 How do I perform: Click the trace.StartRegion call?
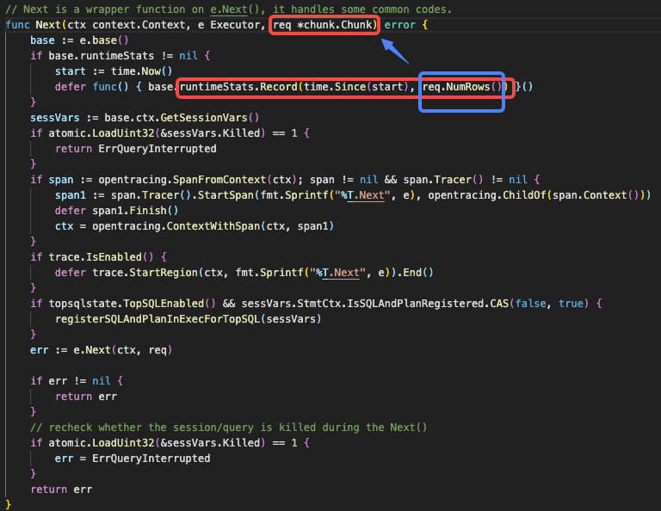click(x=146, y=273)
